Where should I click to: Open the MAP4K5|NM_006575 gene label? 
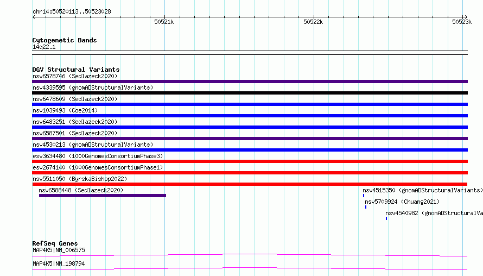[x=59, y=250]
